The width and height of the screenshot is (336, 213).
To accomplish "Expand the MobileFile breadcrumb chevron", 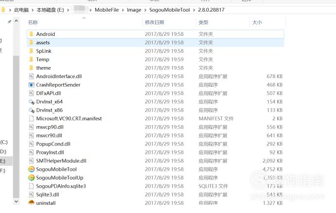I will pyautogui.click(x=123, y=10).
